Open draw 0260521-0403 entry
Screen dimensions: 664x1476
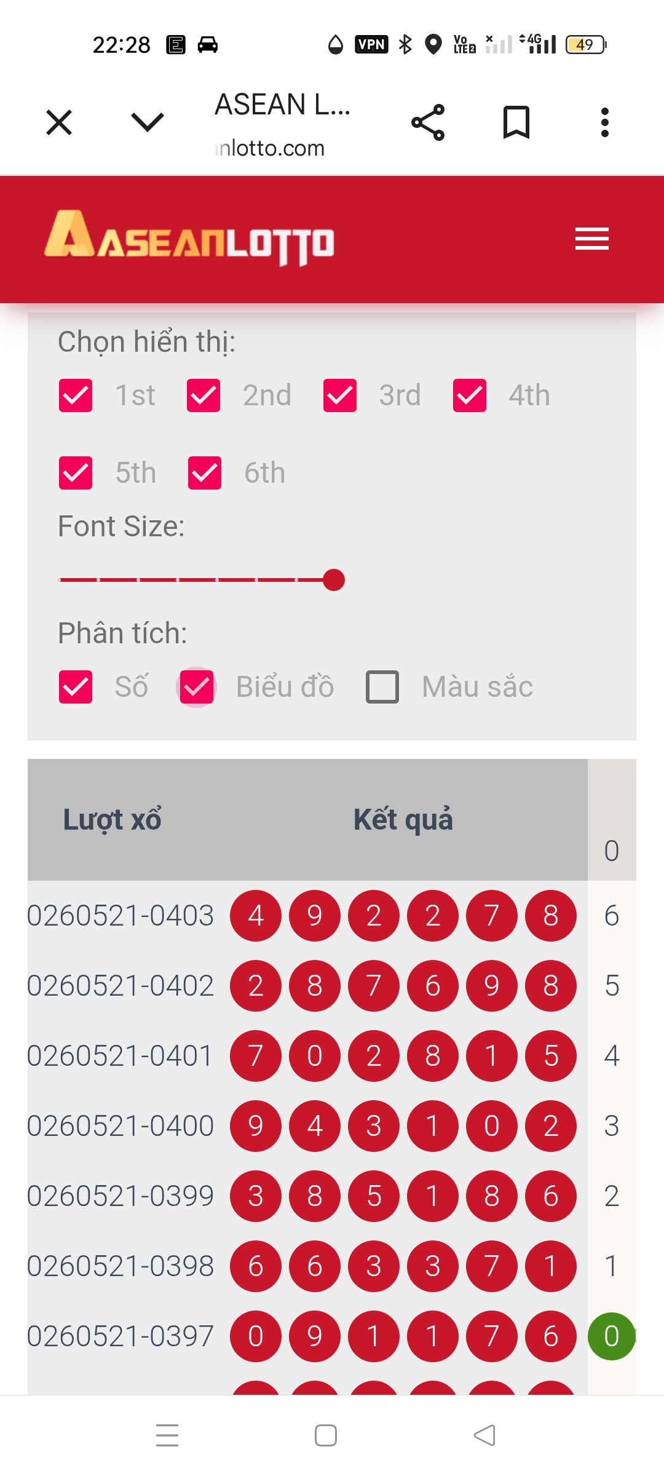[x=121, y=916]
